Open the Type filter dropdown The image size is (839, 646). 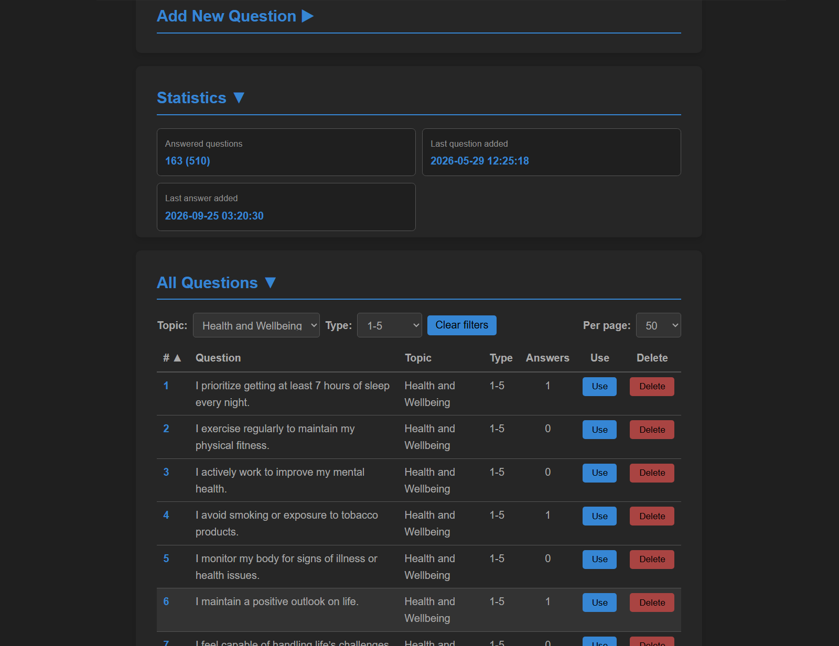(x=390, y=325)
